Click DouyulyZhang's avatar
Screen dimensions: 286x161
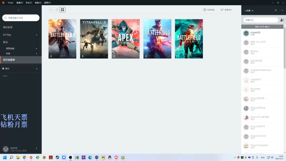(246, 108)
